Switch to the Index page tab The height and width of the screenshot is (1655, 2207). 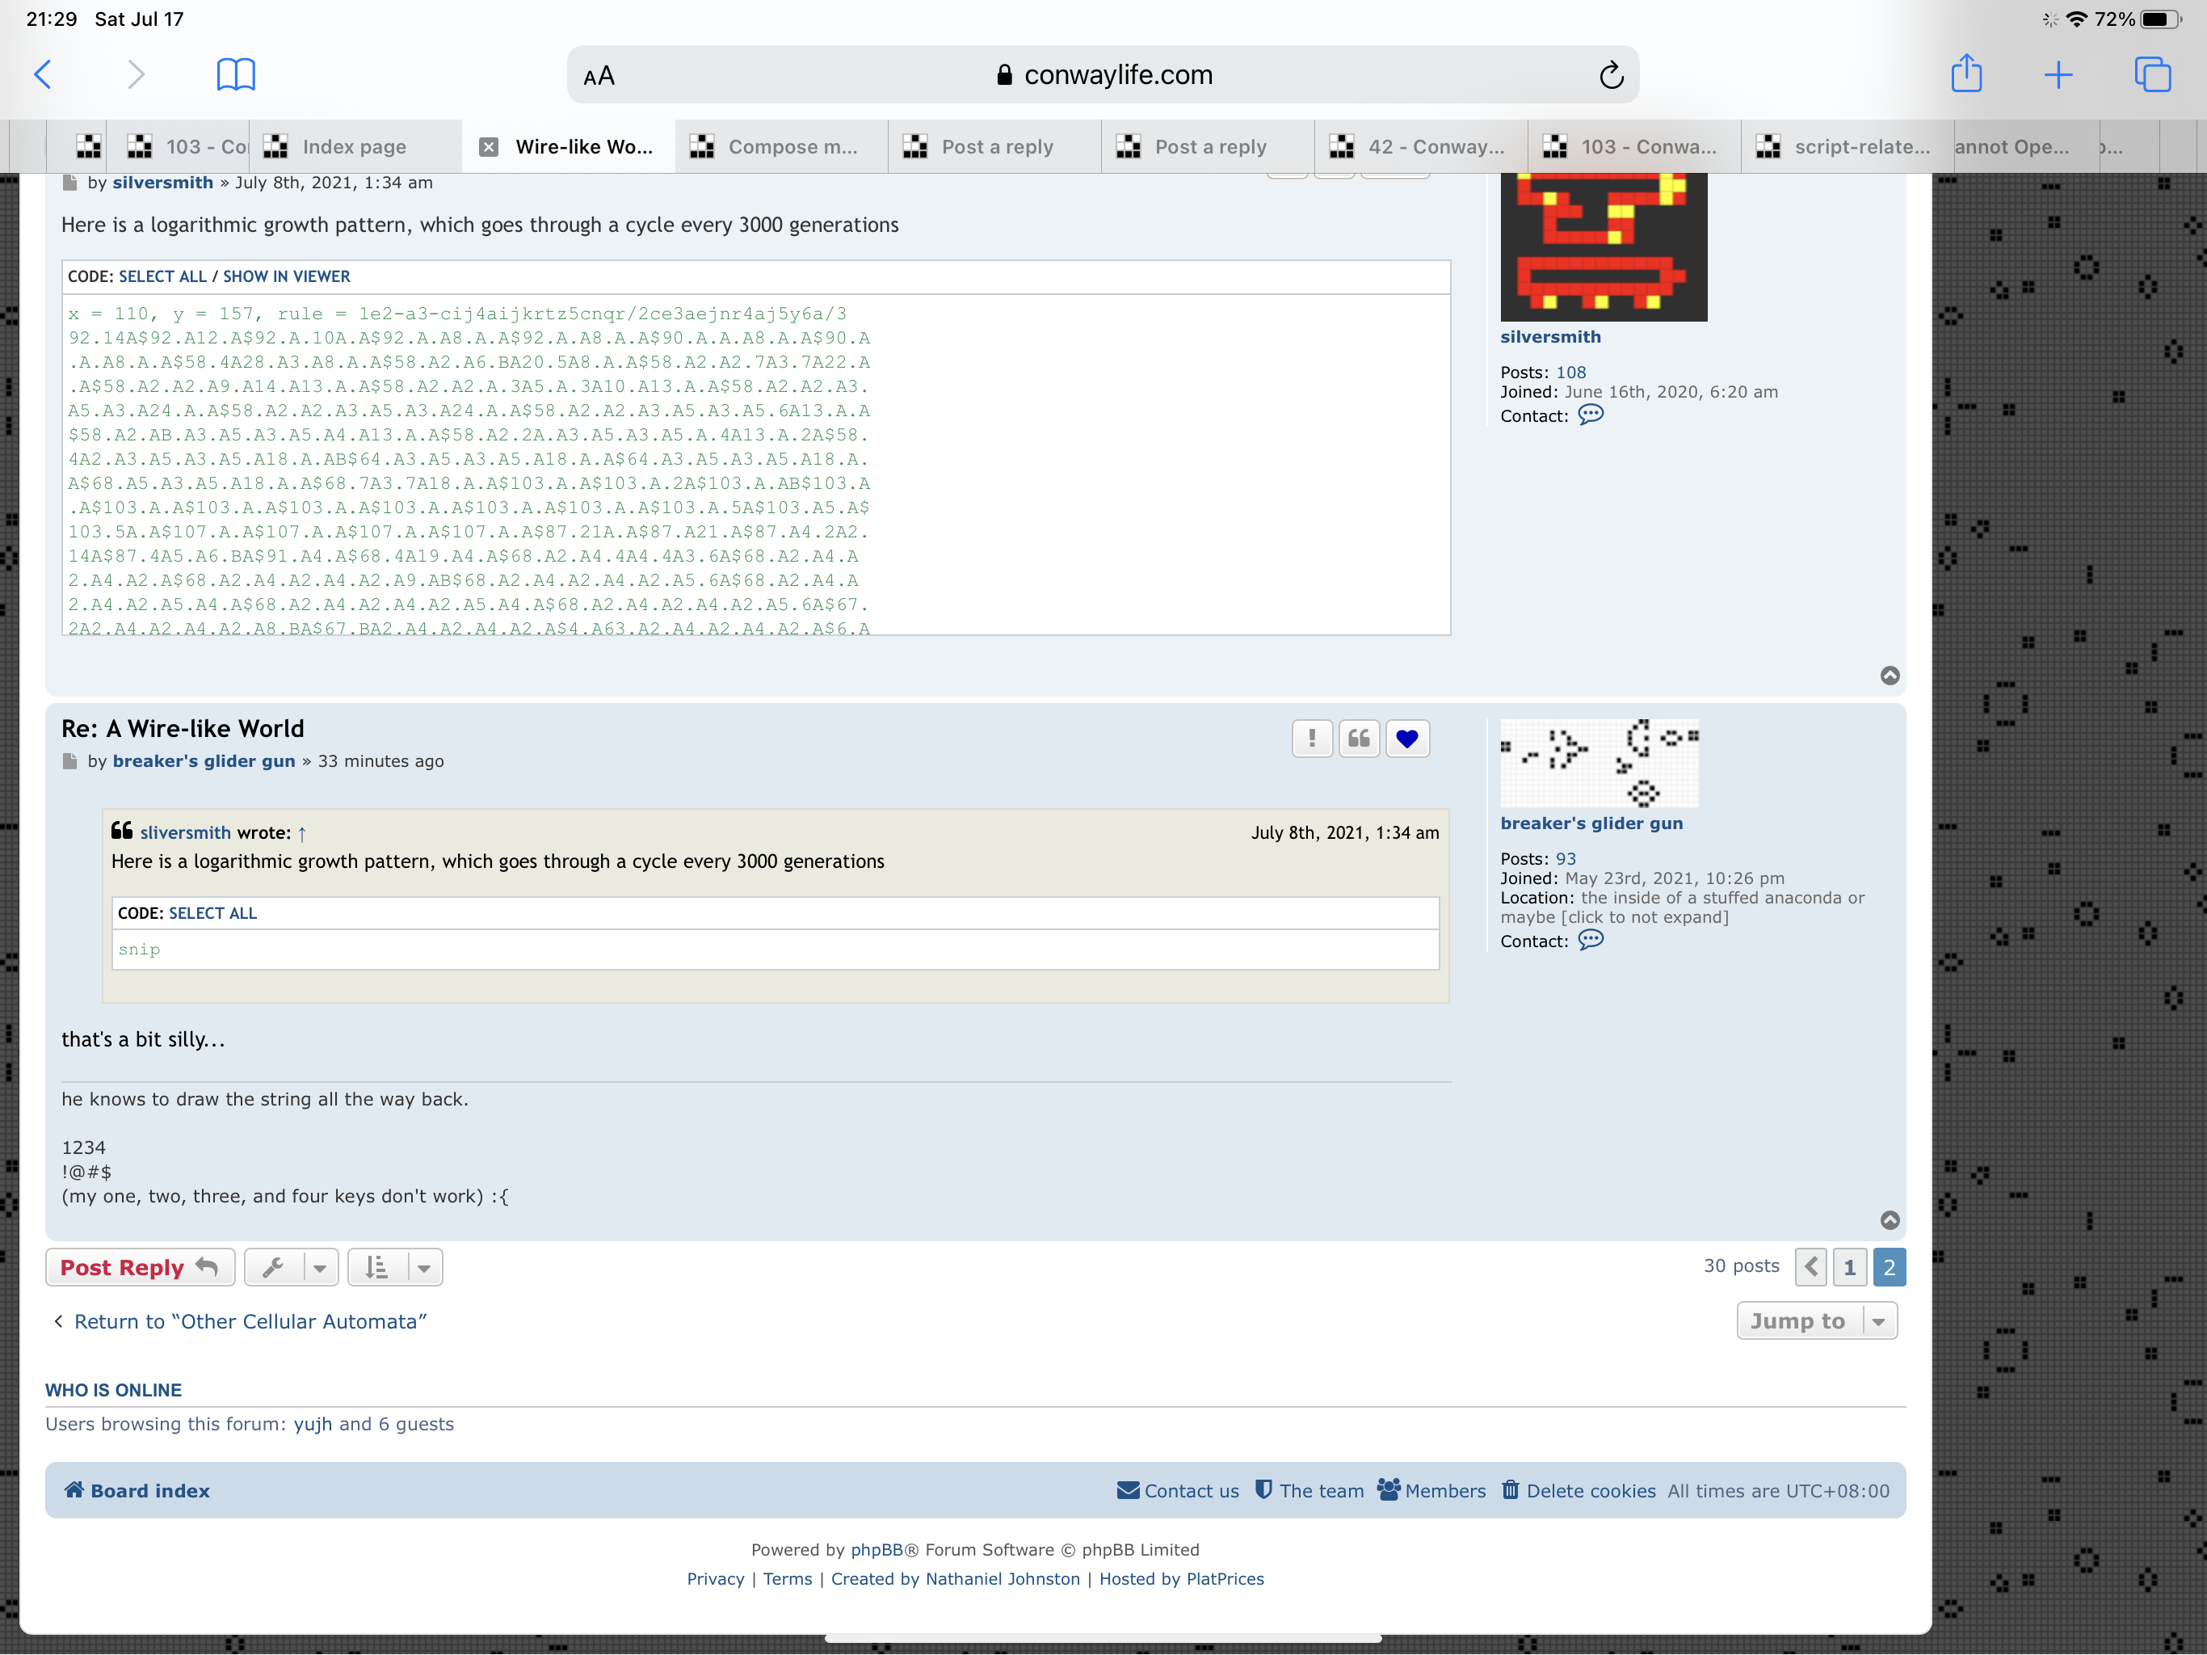coord(354,147)
